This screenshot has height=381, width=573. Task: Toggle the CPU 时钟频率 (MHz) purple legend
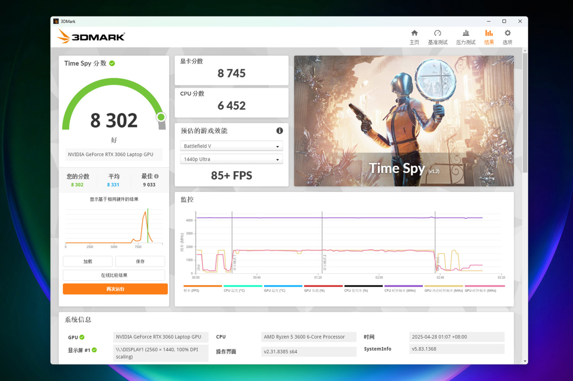(403, 289)
